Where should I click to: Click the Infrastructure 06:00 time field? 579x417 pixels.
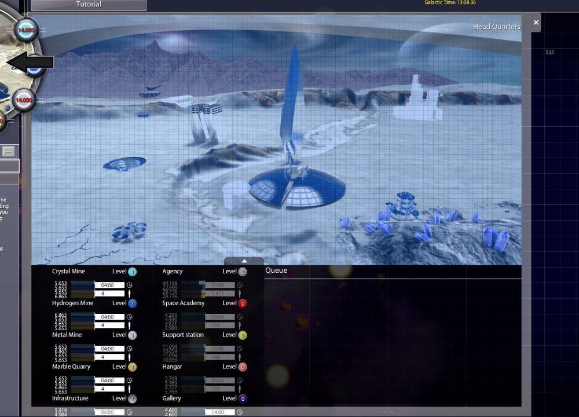point(109,412)
